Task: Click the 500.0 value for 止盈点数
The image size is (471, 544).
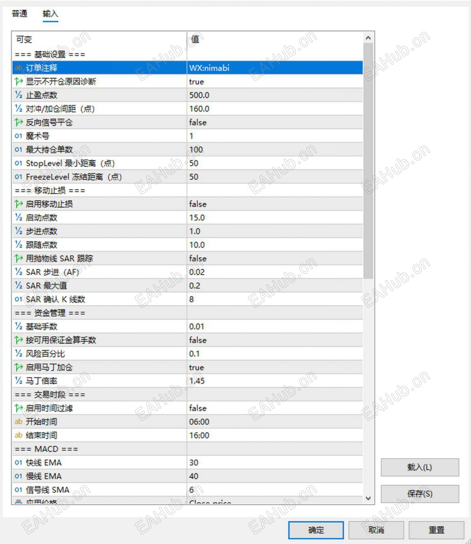Action: pos(275,95)
